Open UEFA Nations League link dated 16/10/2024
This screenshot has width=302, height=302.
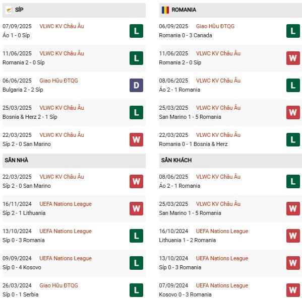[x=222, y=231]
